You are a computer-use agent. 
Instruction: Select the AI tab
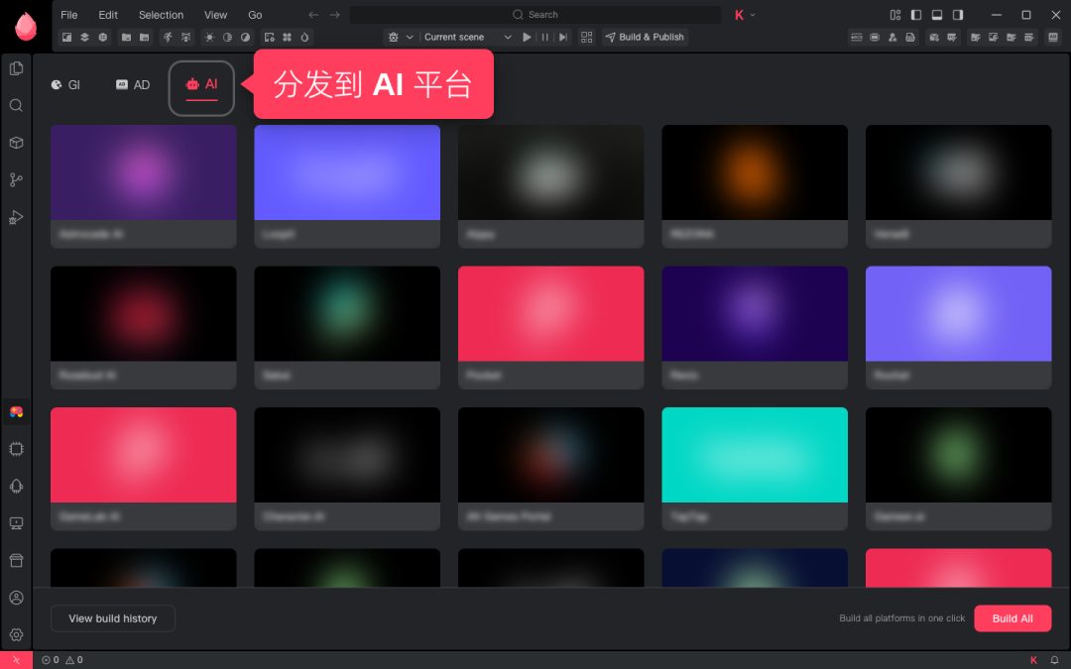pos(201,84)
